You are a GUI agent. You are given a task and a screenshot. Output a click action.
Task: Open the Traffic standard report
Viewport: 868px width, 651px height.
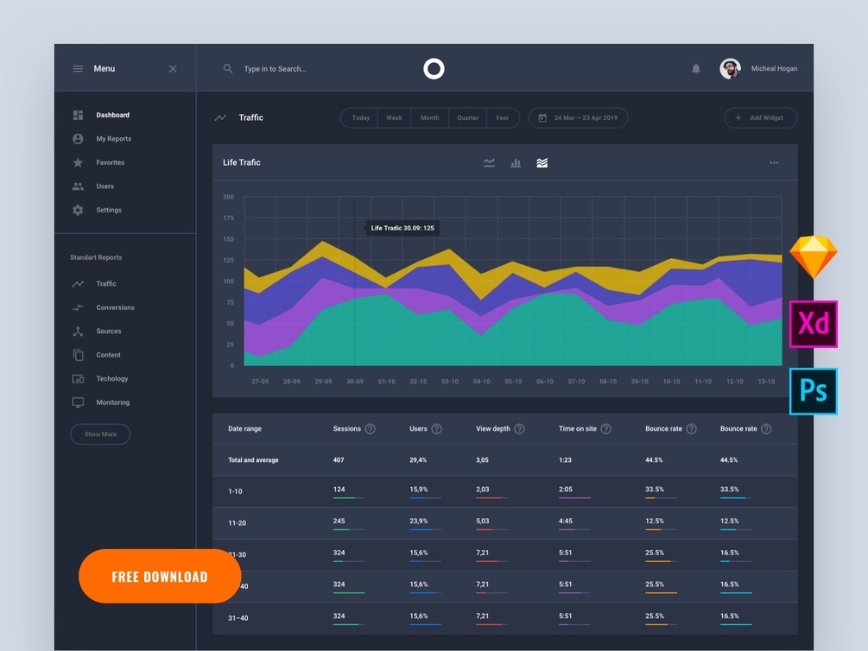tap(105, 283)
